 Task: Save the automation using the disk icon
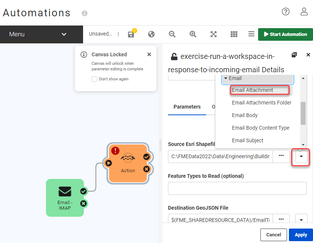point(131,34)
